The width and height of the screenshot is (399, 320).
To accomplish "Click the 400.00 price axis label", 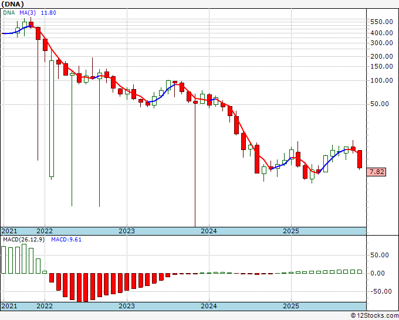I will click(381, 33).
